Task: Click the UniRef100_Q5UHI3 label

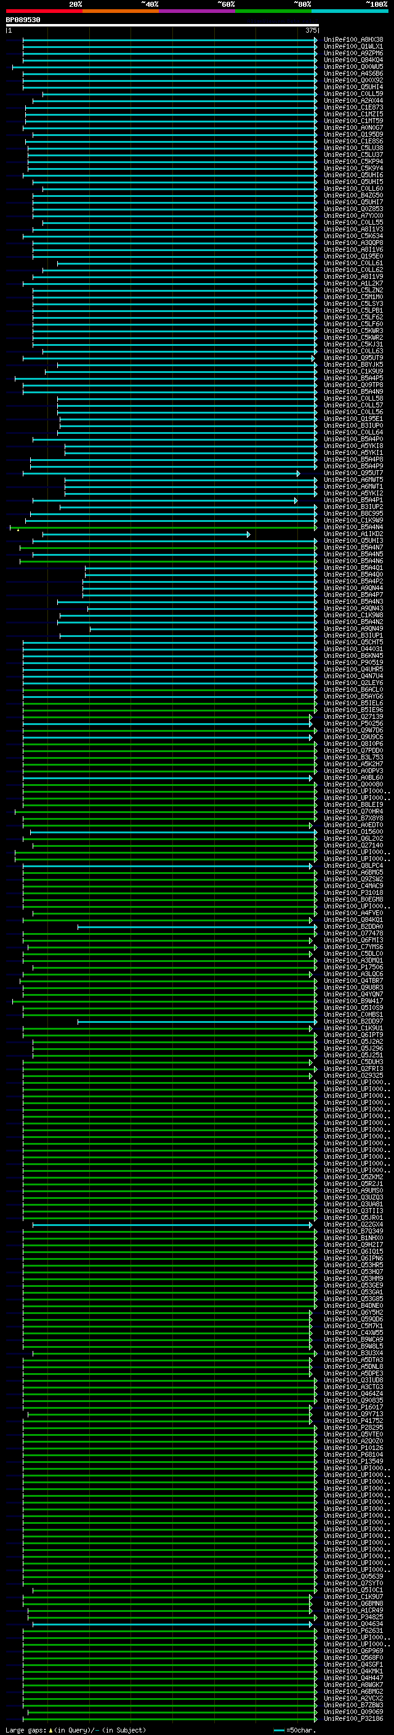Action: tap(353, 540)
